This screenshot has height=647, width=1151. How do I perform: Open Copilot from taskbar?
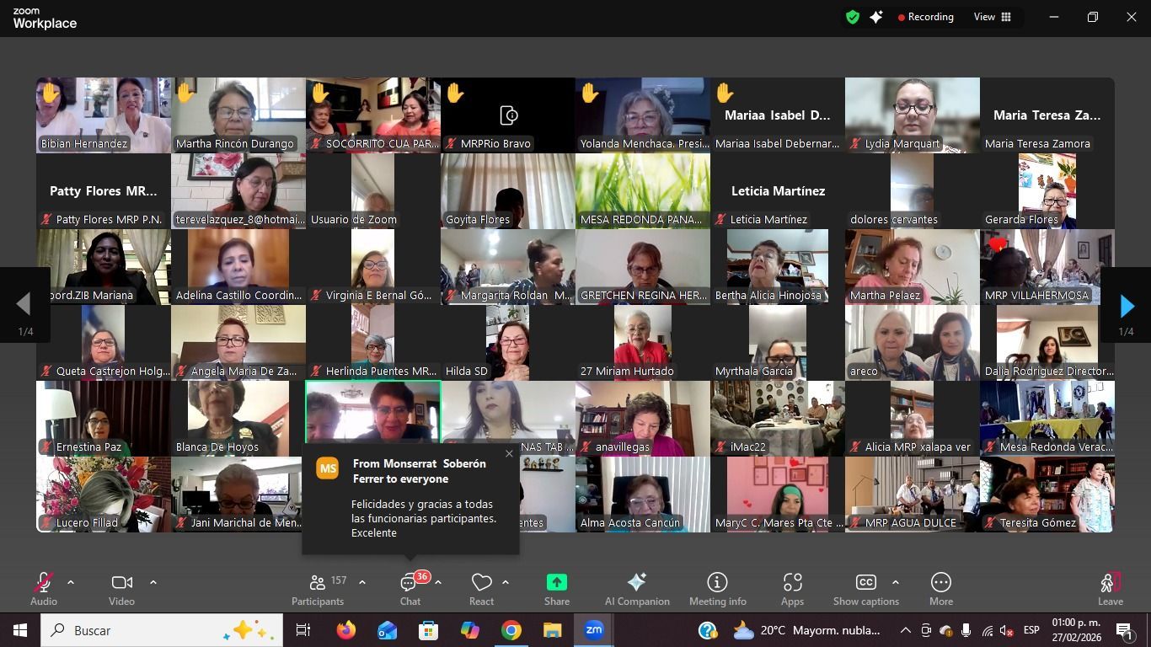(469, 630)
